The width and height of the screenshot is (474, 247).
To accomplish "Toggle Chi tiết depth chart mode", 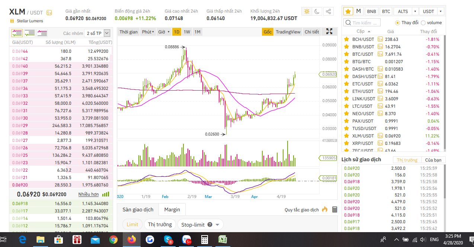I will coord(312,32).
